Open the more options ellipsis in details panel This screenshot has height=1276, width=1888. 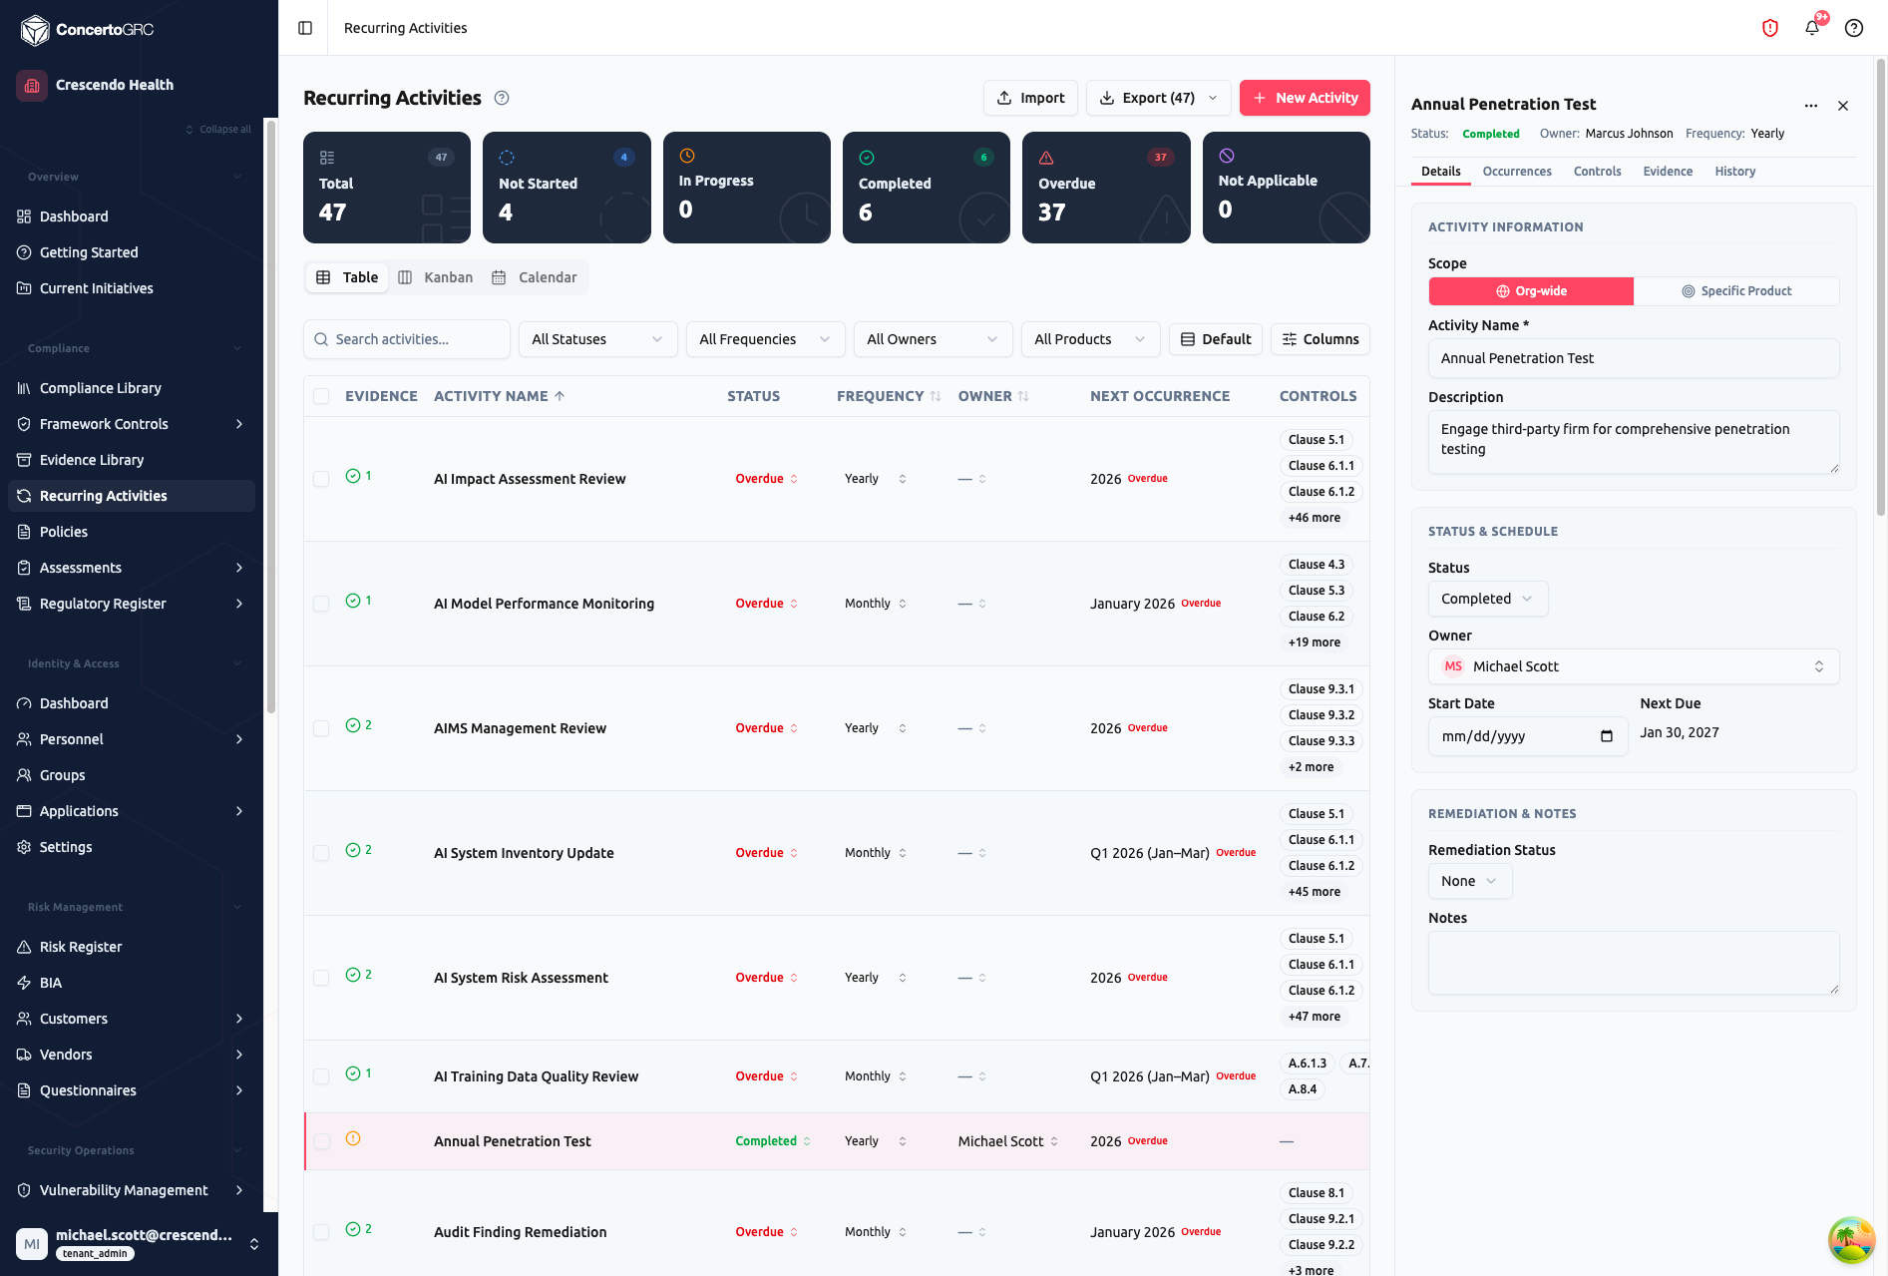[1811, 106]
